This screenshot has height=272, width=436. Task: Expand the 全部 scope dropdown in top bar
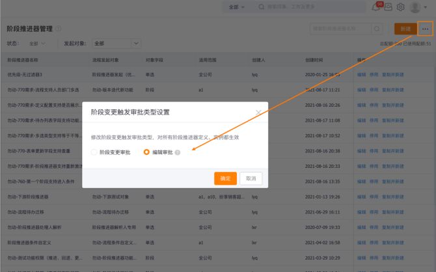(237, 7)
